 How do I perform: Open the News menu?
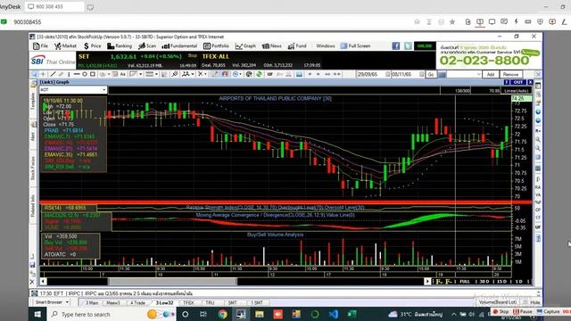click(x=271, y=45)
